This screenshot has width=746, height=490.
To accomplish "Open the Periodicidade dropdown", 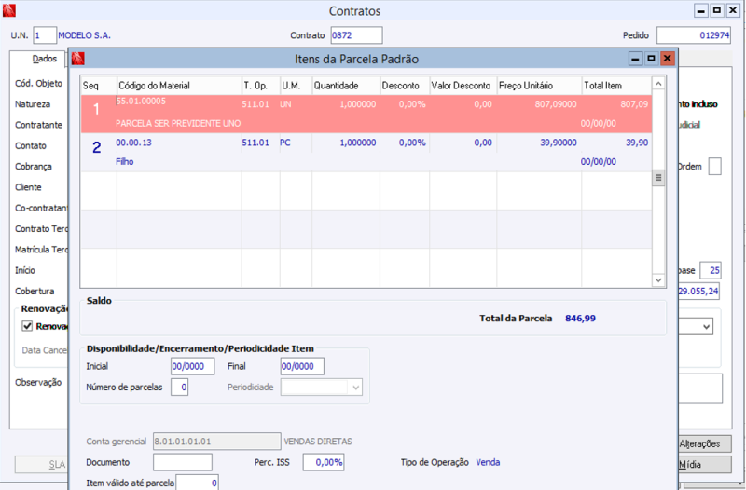I will [x=356, y=388].
